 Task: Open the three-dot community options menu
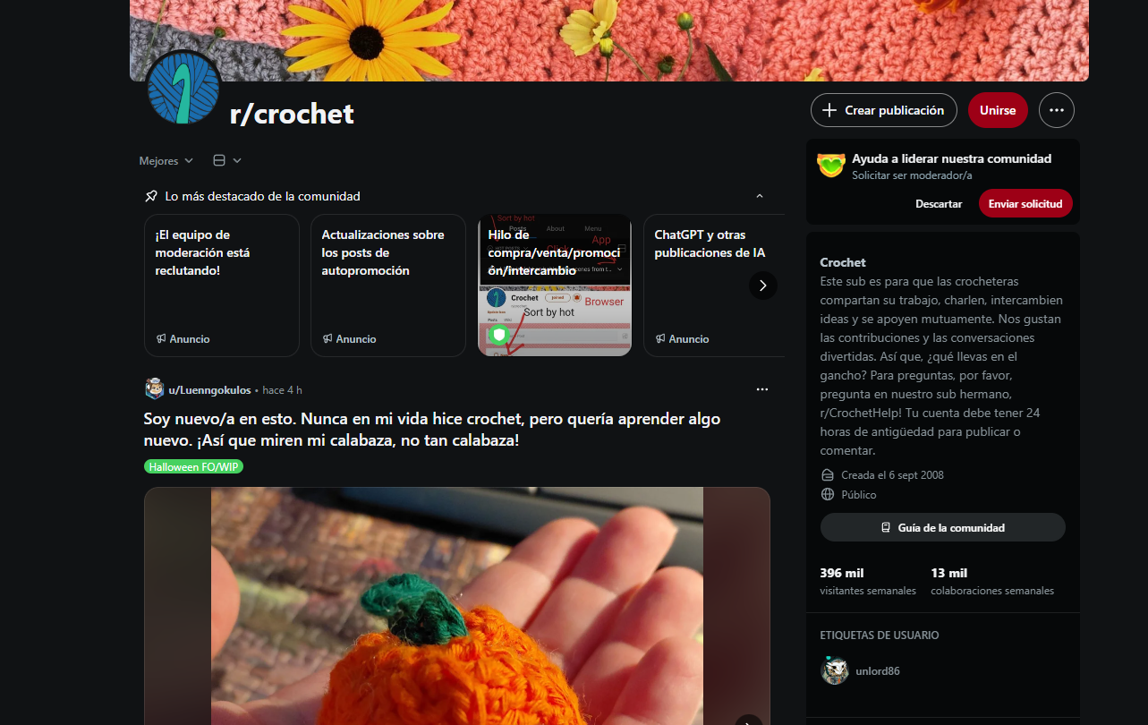click(1057, 110)
